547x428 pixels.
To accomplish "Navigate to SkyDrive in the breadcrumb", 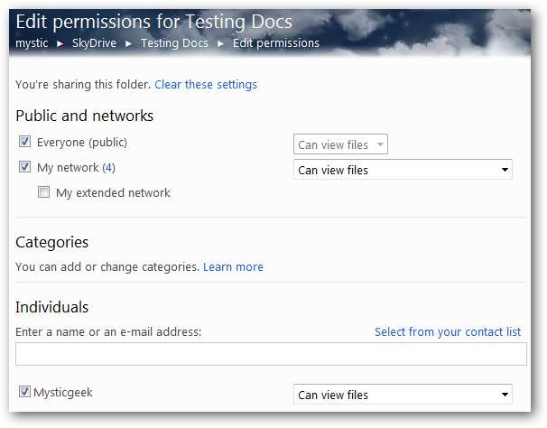I will point(96,43).
